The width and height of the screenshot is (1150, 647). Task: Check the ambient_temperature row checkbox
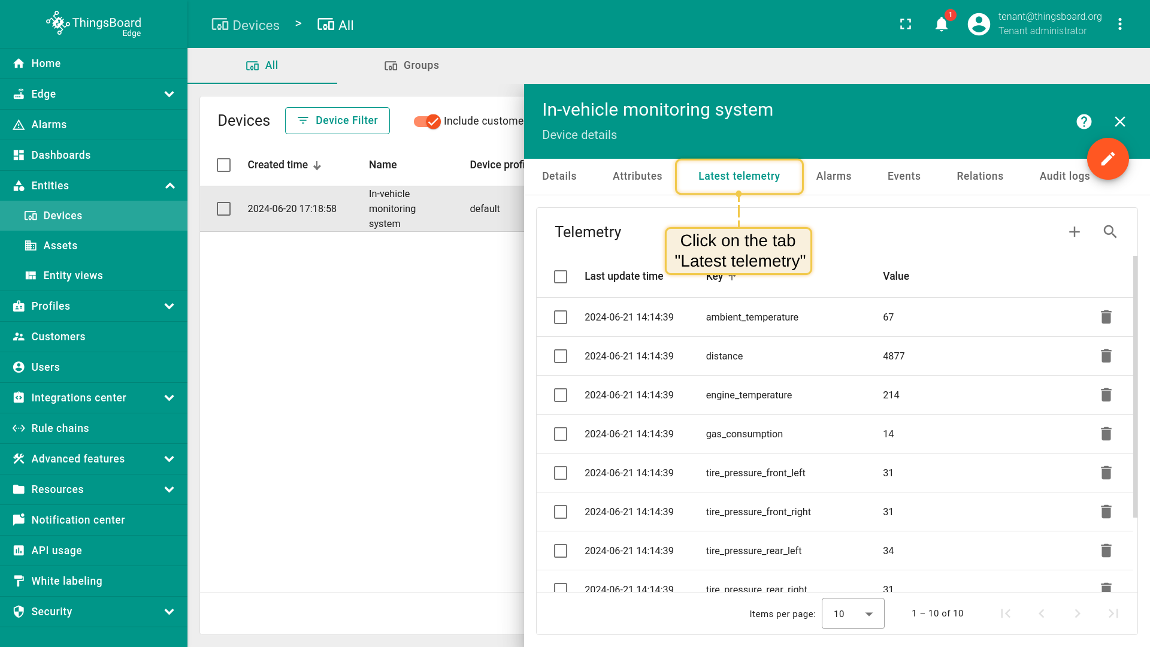pos(561,317)
